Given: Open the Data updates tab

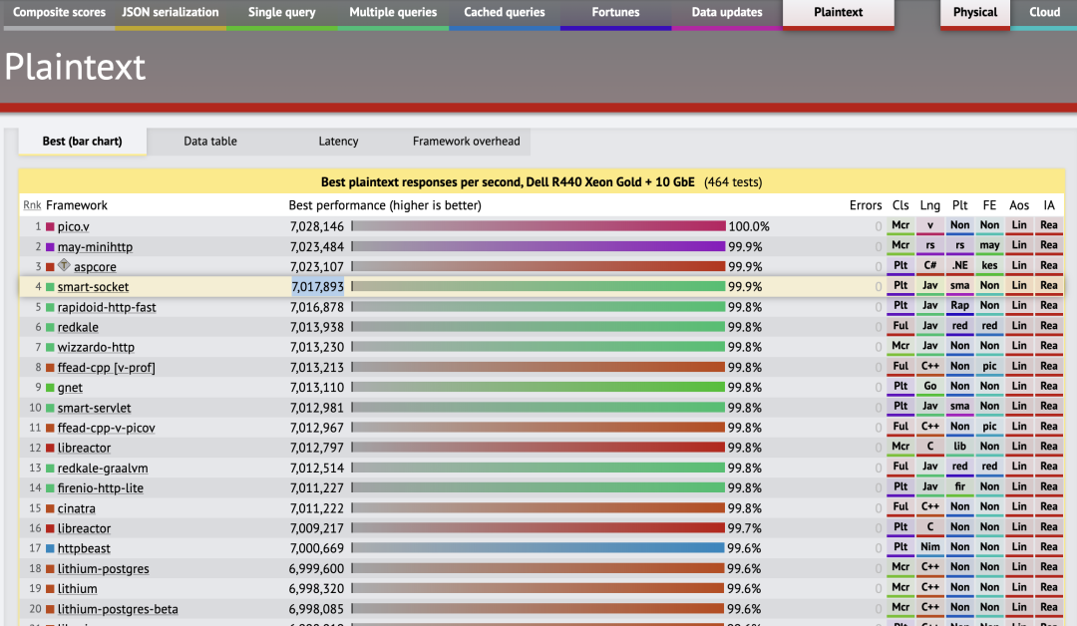Looking at the screenshot, I should click(727, 12).
